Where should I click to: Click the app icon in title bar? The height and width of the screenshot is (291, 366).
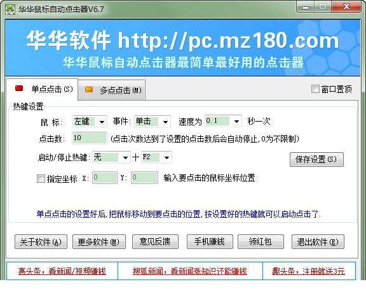[10, 10]
